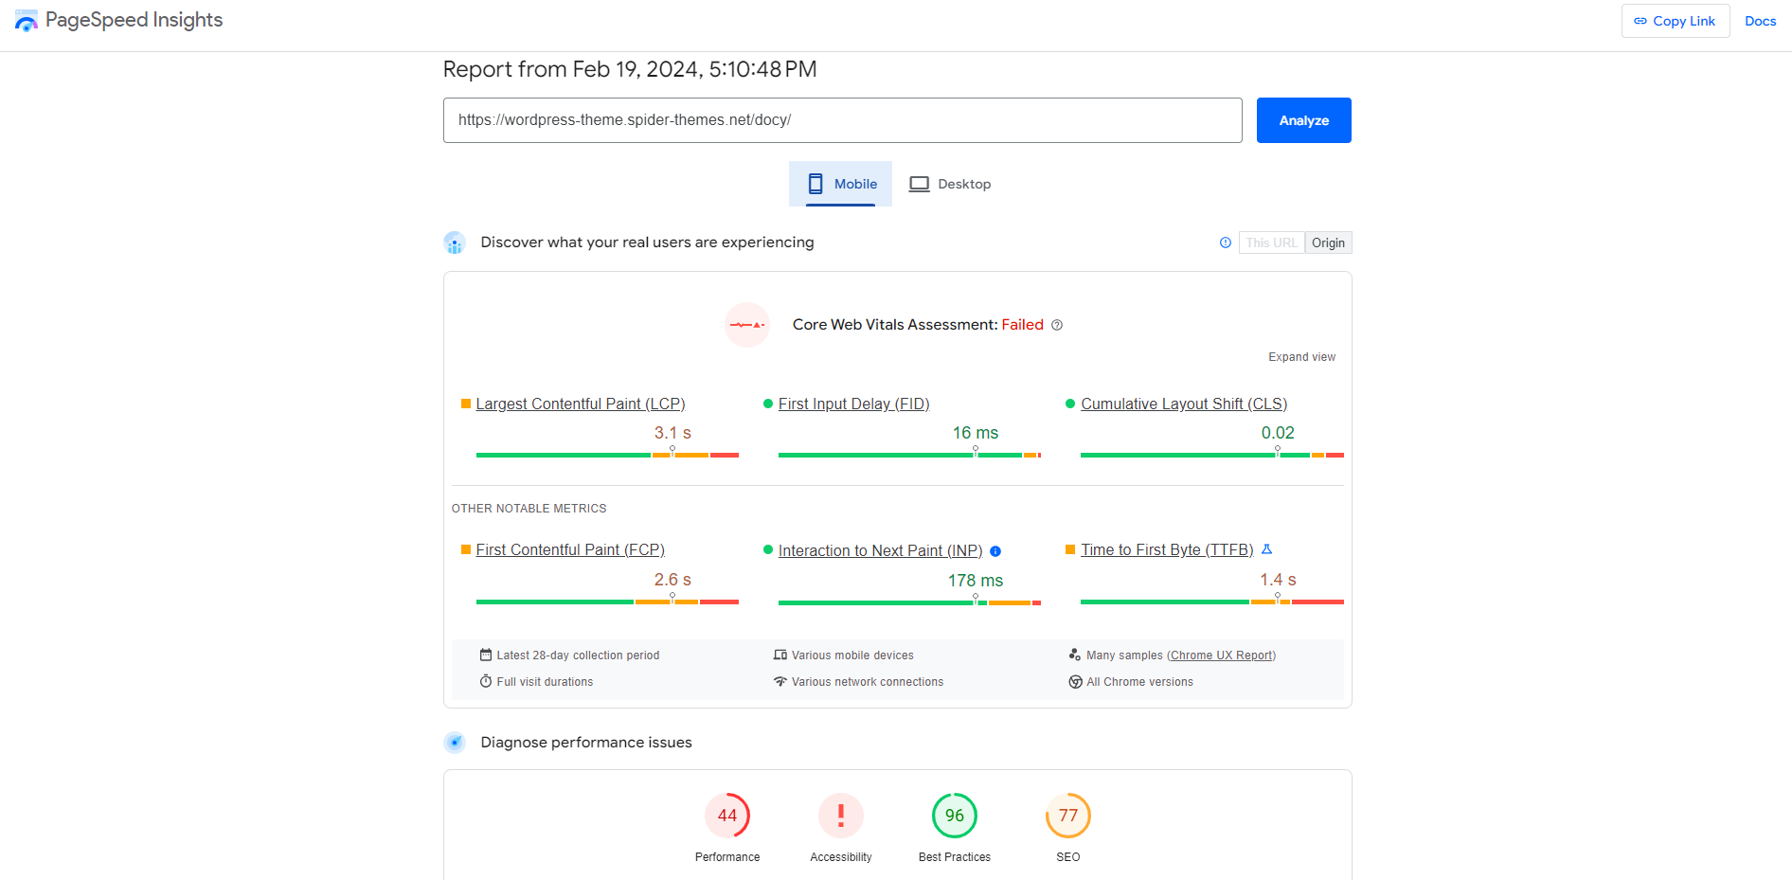Click the link icon in Copy Link button
Viewport: 1792px width, 880px height.
pyautogui.click(x=1640, y=21)
